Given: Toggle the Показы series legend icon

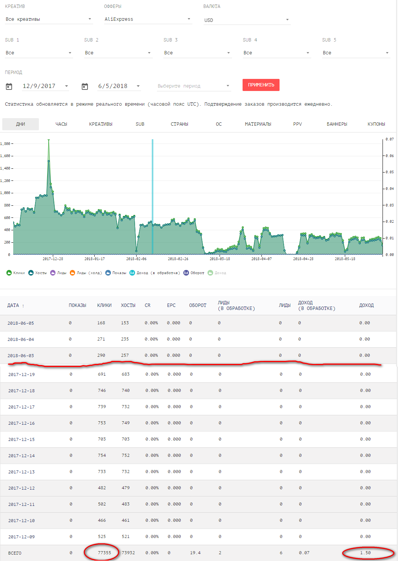Looking at the screenshot, I should (x=108, y=273).
